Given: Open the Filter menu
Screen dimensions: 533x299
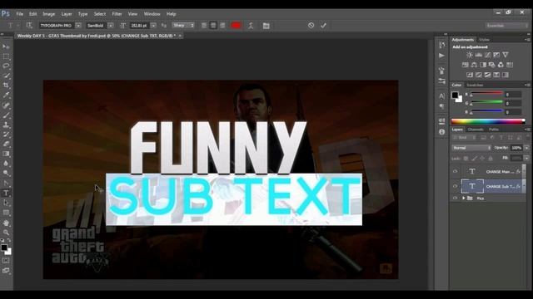Looking at the screenshot, I should tap(117, 14).
